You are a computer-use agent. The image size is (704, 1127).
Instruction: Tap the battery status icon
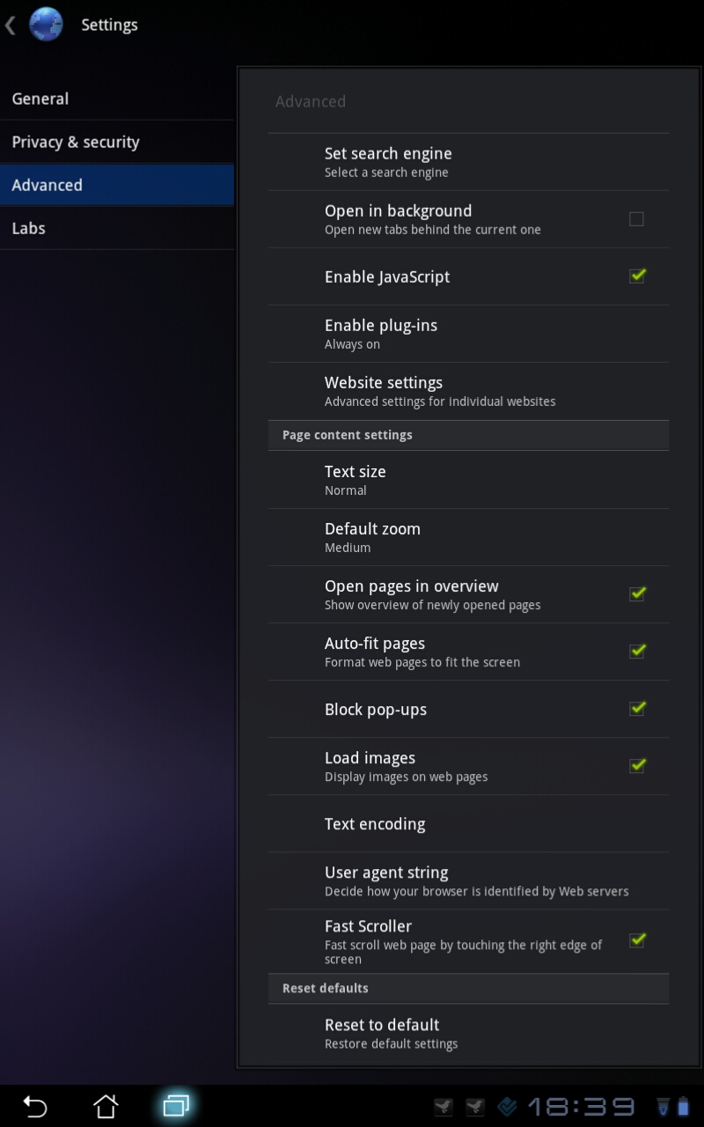pos(685,1106)
